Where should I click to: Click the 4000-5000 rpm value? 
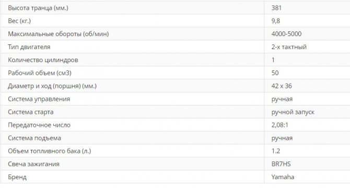(x=286, y=34)
